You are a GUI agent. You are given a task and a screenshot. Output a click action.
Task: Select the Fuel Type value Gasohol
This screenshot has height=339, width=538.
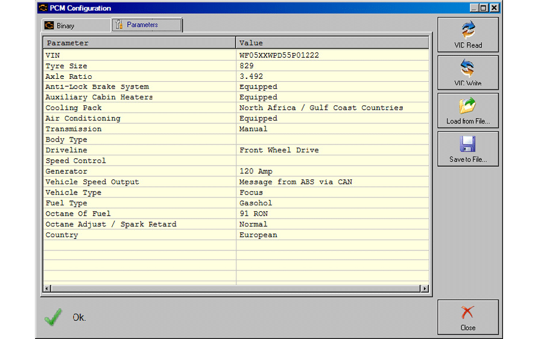tap(256, 203)
